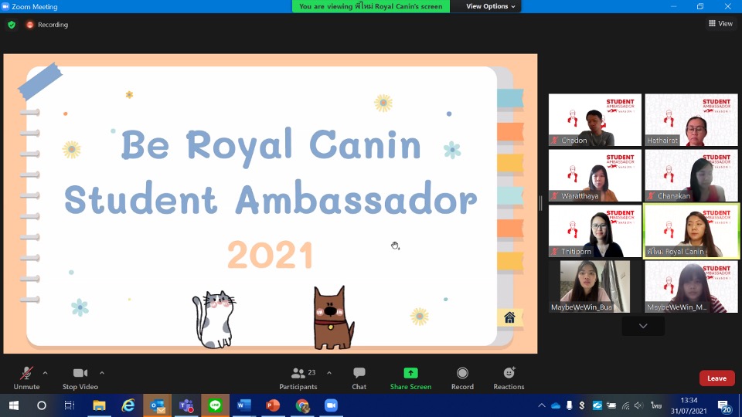Click the green Share Screen icon
Viewport: 742px width, 417px height.
[410, 374]
